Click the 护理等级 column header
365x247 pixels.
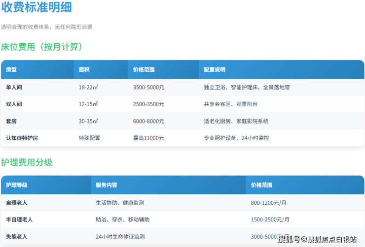(x=16, y=185)
